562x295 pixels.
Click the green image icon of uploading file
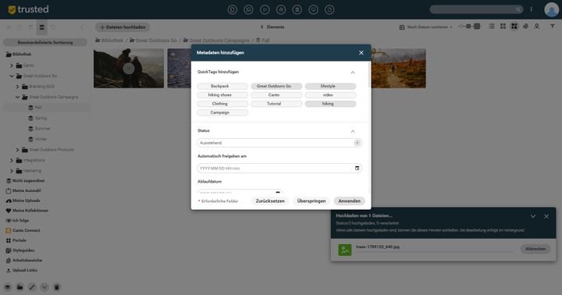point(345,250)
